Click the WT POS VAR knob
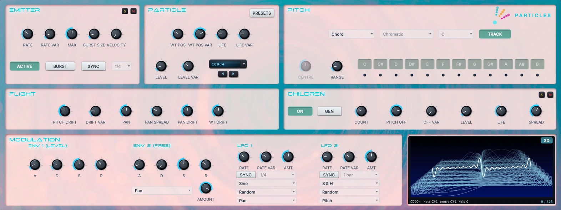The height and width of the screenshot is (210, 561). point(200,34)
